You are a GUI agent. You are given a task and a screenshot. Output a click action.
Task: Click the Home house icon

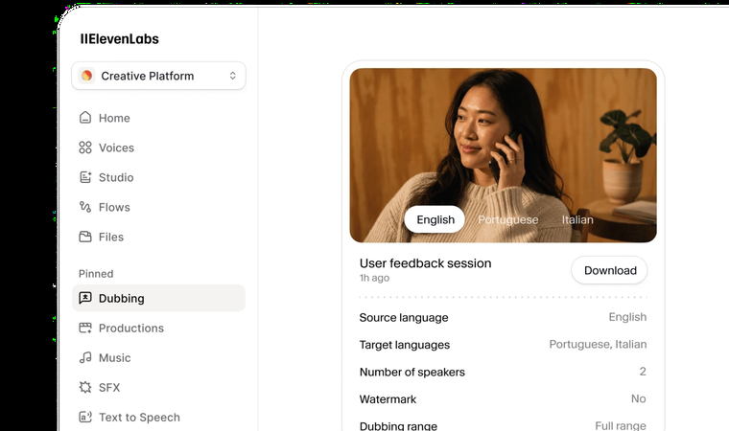coord(85,118)
